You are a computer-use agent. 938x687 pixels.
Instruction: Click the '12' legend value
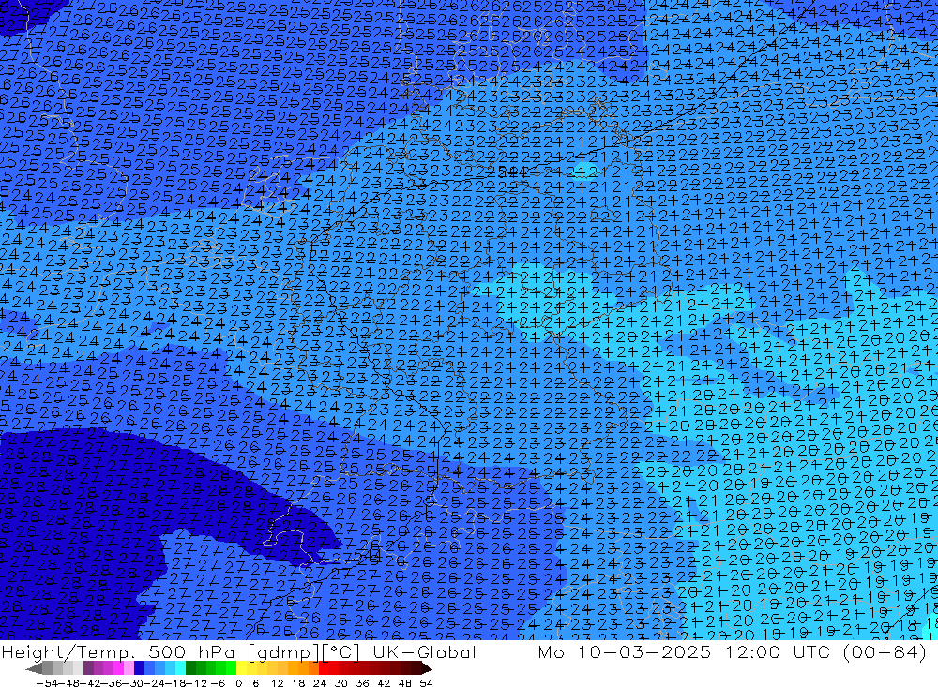277,683
